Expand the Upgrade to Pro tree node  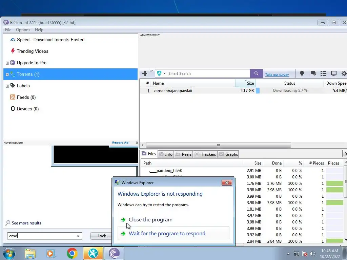coord(7,63)
